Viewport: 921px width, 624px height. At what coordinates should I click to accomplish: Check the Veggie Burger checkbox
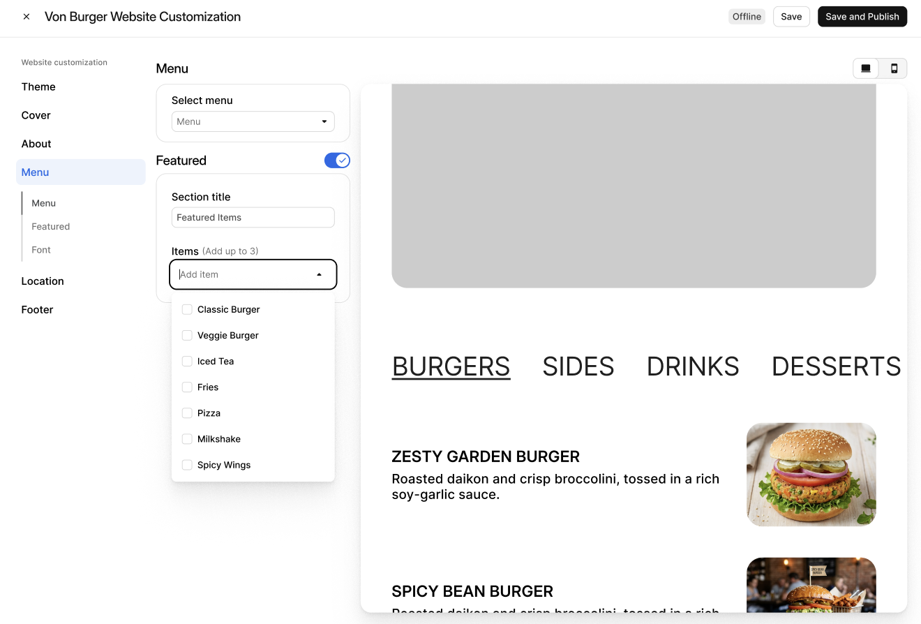tap(187, 335)
